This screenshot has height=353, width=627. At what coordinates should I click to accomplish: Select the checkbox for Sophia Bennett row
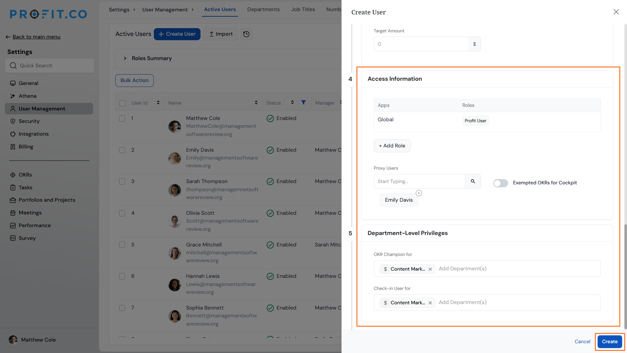[x=122, y=308]
